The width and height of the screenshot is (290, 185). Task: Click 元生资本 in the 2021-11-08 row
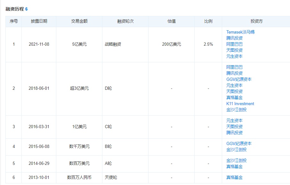(x=234, y=57)
